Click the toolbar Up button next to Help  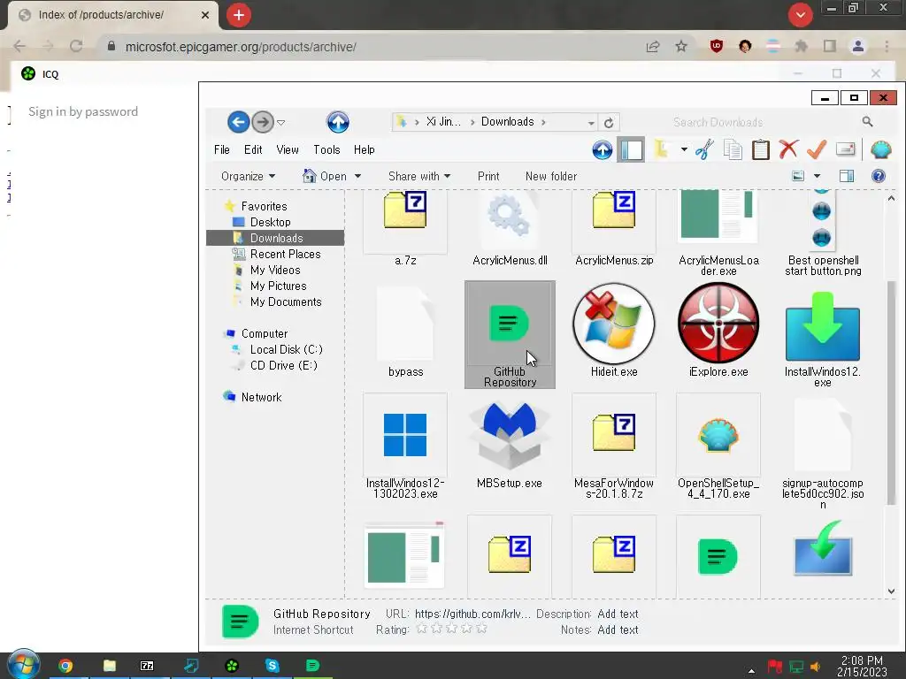(x=602, y=150)
